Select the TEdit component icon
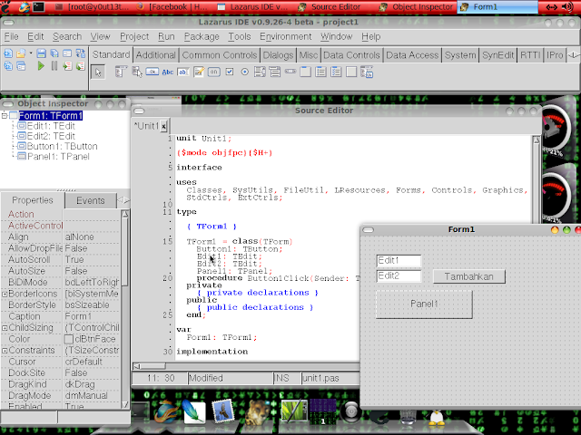Screen dimensions: 581x435 (183, 72)
